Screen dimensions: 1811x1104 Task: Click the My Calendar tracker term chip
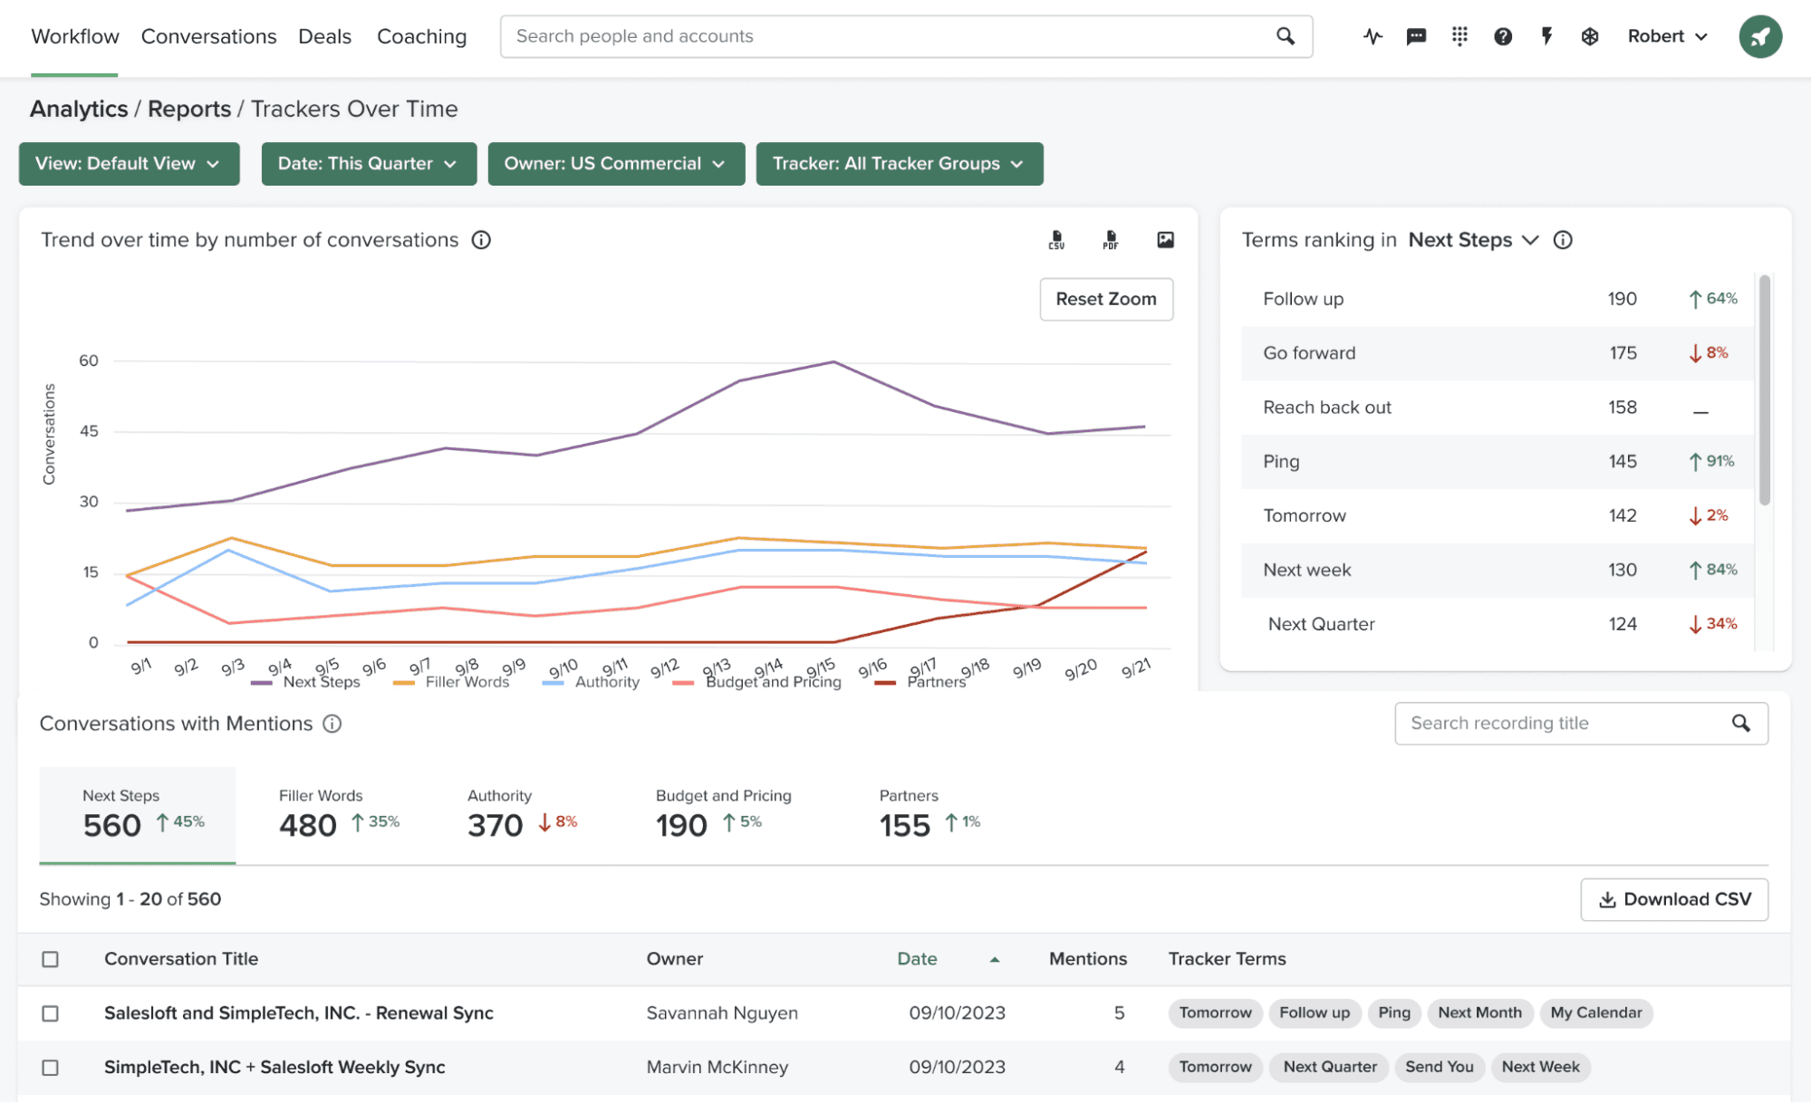coord(1596,1013)
